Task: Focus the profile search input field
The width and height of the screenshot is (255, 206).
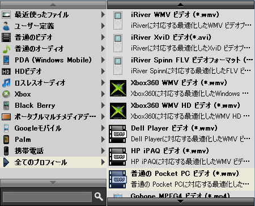Action: [x=47, y=197]
